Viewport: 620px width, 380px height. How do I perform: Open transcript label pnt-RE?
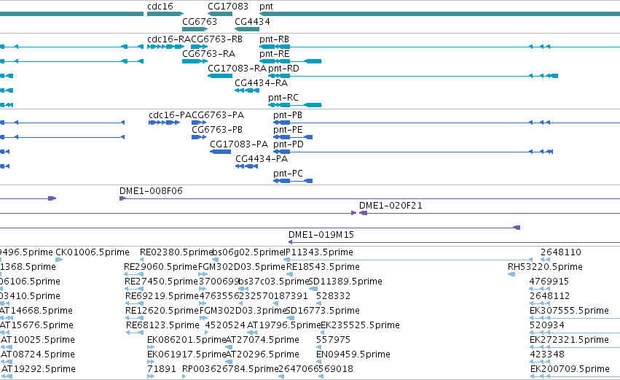pos(274,54)
